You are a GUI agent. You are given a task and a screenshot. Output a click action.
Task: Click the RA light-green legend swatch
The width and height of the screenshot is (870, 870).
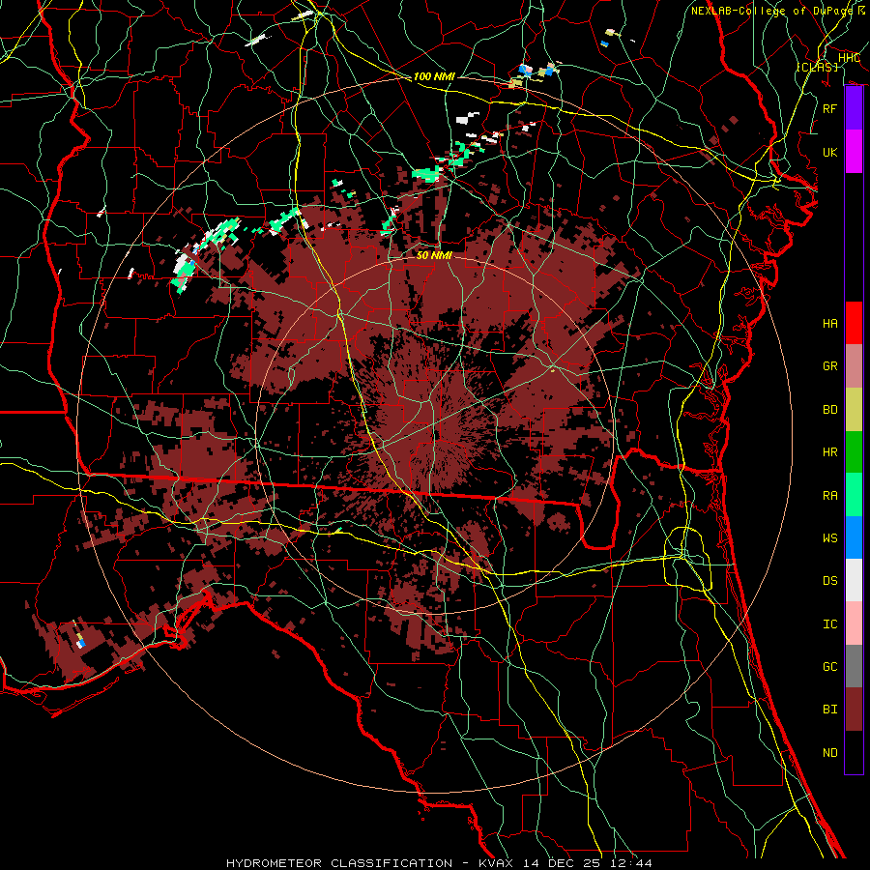(854, 495)
